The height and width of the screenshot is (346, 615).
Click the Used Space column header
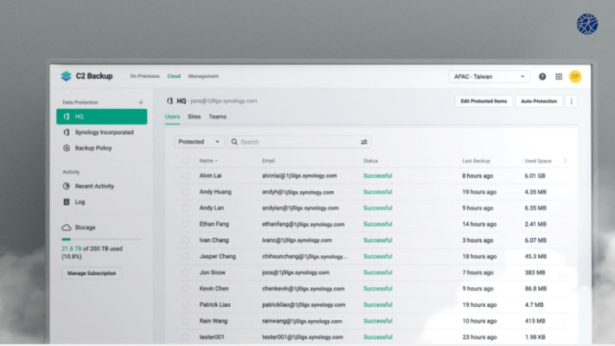coord(538,161)
